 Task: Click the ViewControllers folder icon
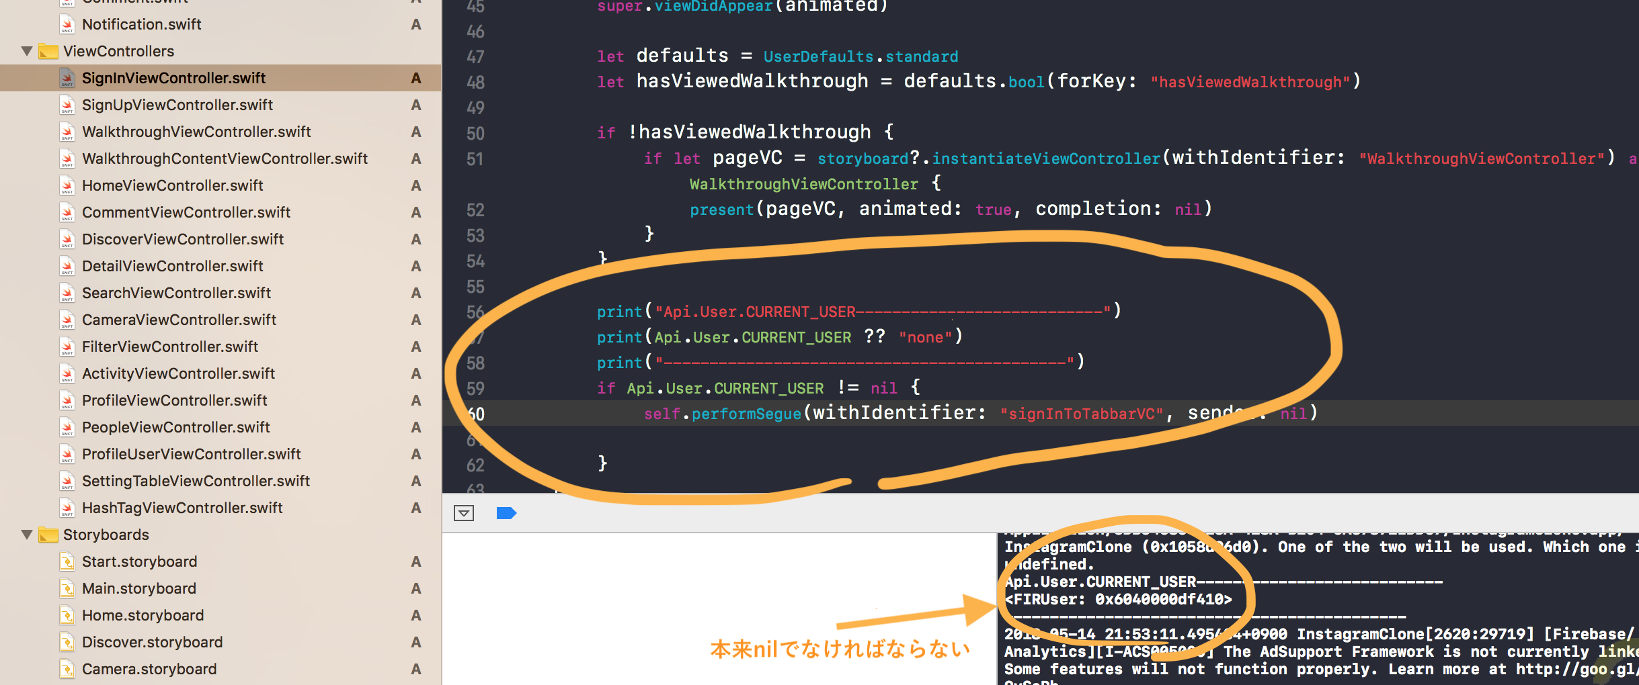(47, 51)
